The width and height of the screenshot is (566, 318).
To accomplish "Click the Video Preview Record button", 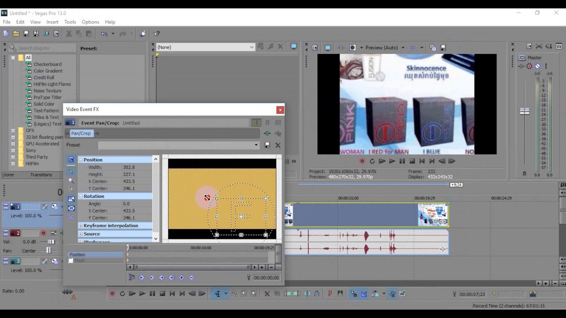I will [362, 161].
